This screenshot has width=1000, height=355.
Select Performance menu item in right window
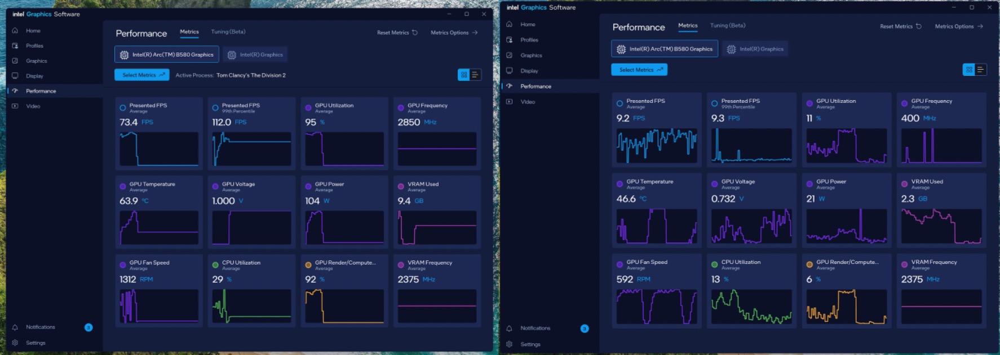click(x=550, y=86)
